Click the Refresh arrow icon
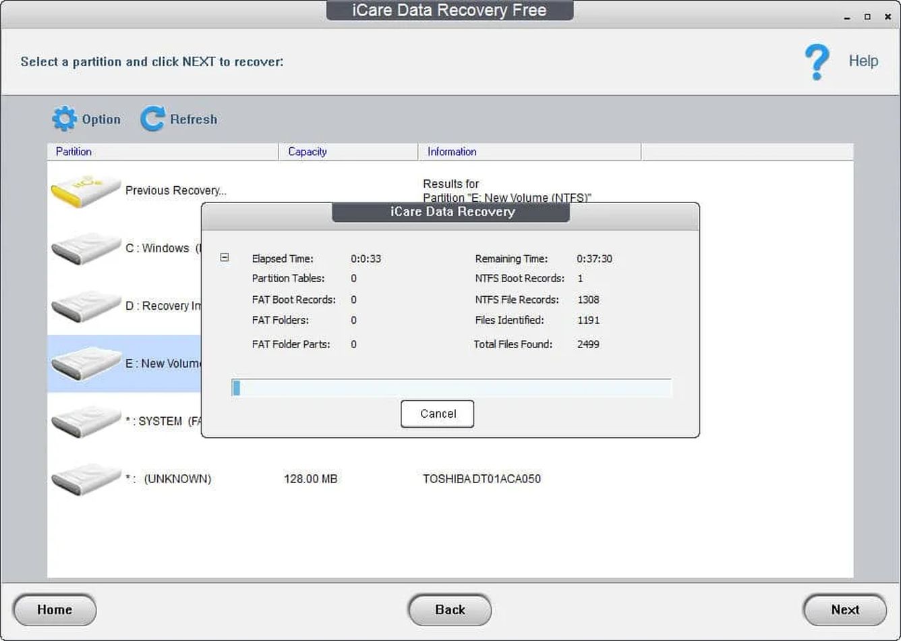 pyautogui.click(x=152, y=119)
